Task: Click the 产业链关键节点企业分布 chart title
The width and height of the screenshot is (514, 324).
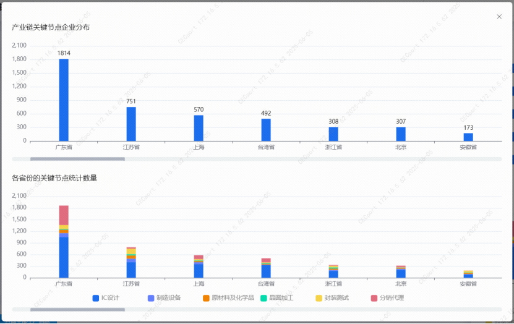Action: 51,27
